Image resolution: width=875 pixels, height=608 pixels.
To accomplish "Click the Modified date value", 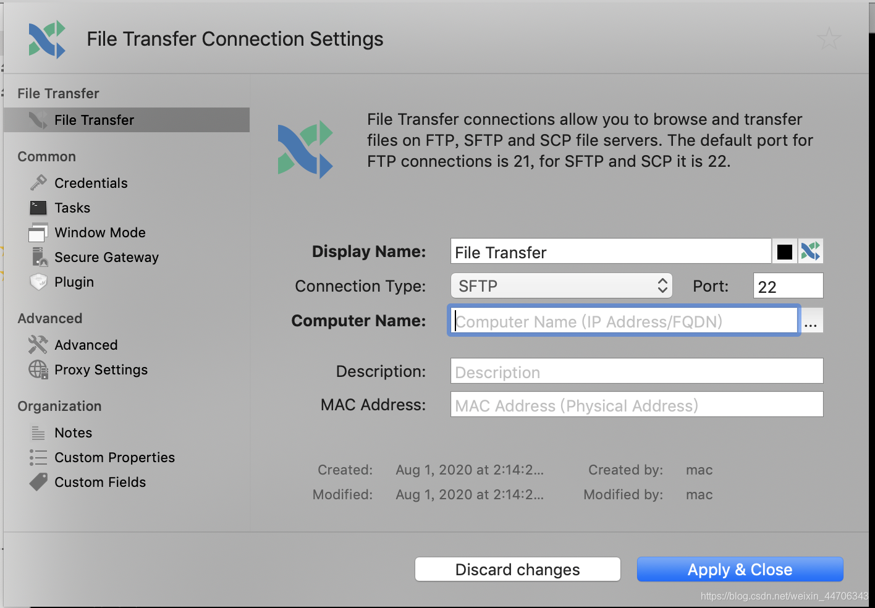I will click(470, 494).
